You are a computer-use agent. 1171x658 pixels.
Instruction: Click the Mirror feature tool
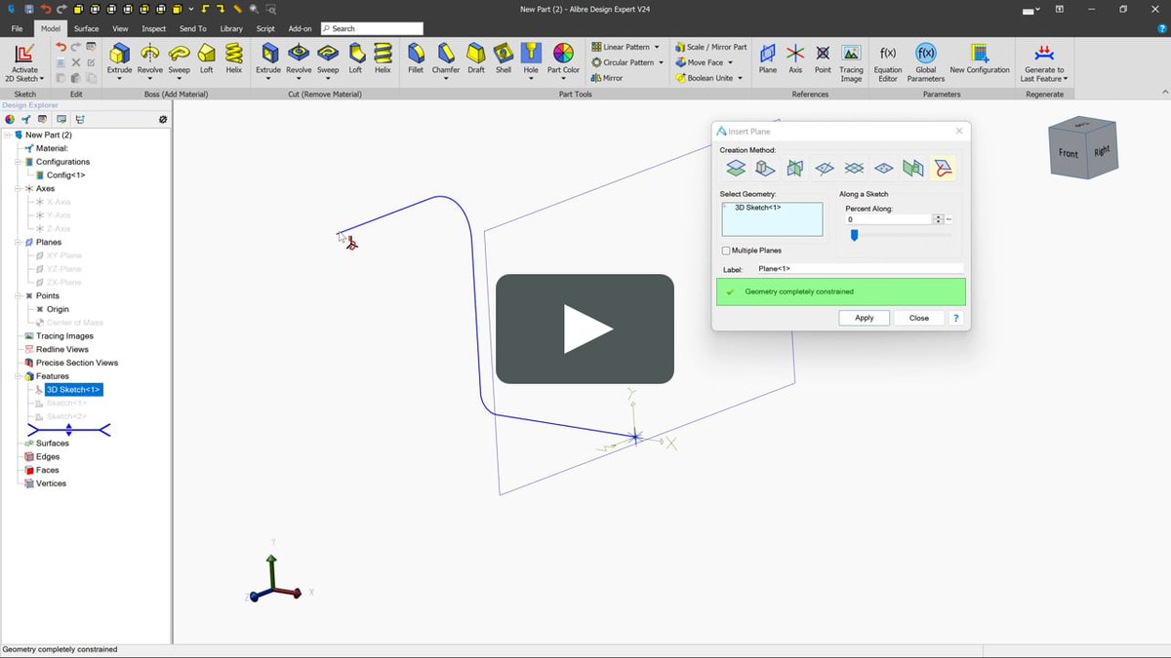tap(607, 78)
